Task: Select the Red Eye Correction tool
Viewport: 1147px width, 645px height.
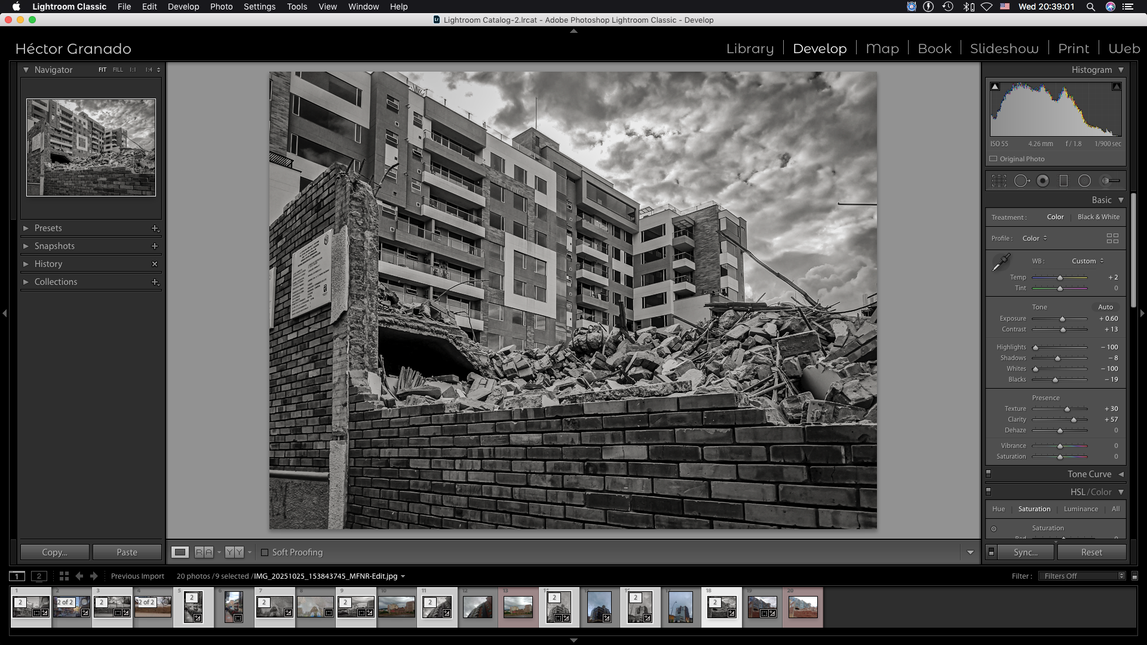Action: (x=1042, y=181)
